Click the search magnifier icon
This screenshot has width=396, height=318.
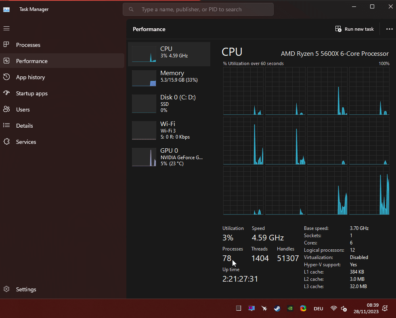pos(131,9)
